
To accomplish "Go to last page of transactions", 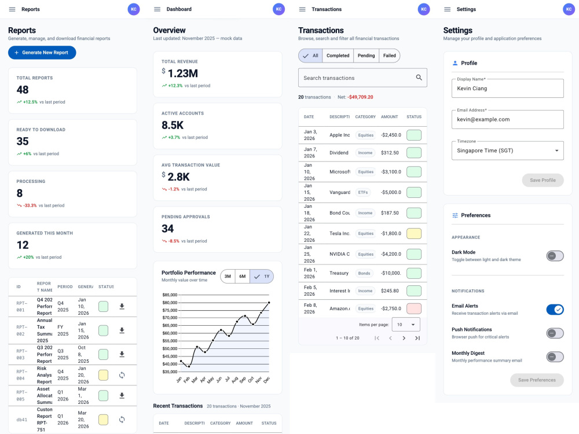I will pos(417,338).
